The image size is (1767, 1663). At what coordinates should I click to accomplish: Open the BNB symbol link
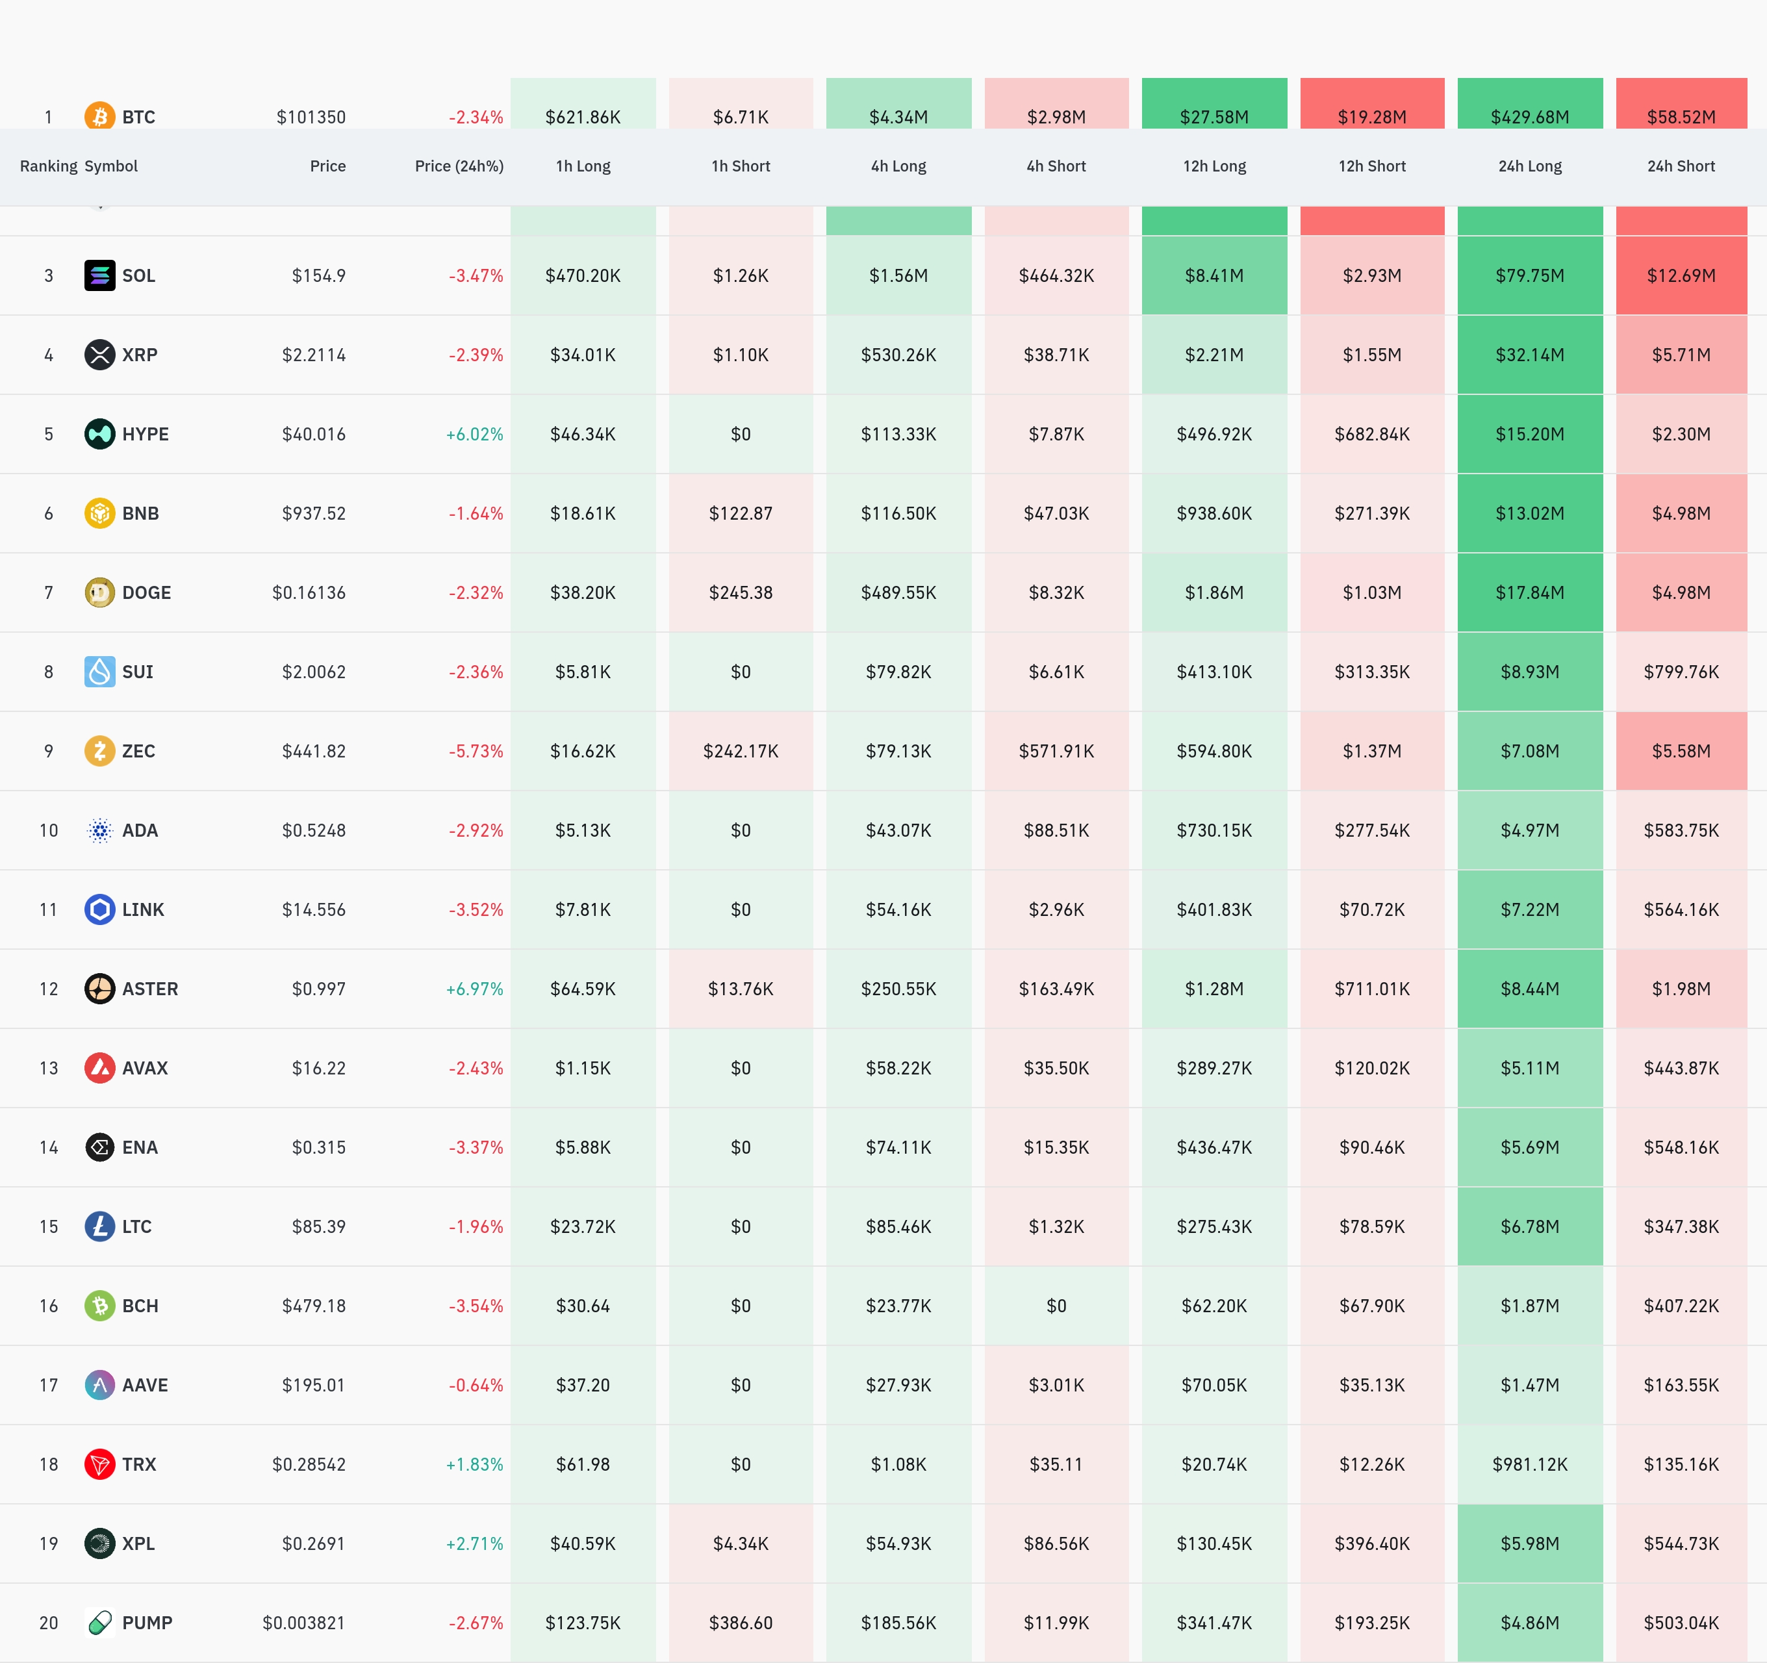140,513
